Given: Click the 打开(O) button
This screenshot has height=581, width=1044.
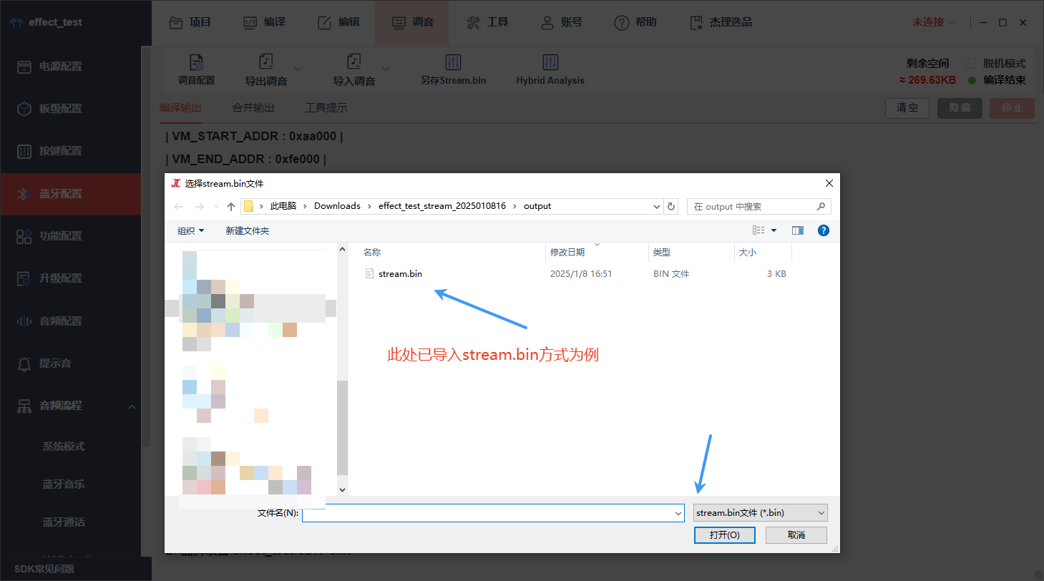Looking at the screenshot, I should click(x=724, y=535).
